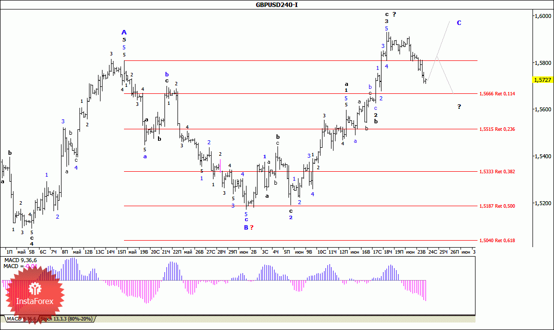Select the blue wave label B with red question mark
This screenshot has height=330, width=554.
click(248, 228)
